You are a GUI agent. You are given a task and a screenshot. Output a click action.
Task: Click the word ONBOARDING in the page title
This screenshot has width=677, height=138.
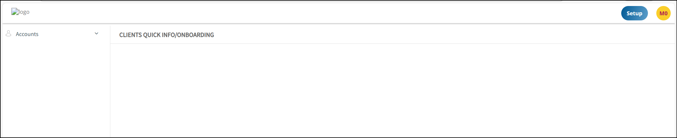tap(195, 35)
